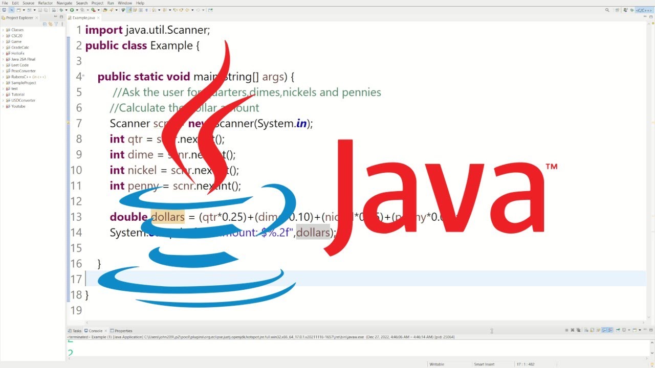The image size is (655, 368).
Task: Open the File menu
Action: pos(5,3)
